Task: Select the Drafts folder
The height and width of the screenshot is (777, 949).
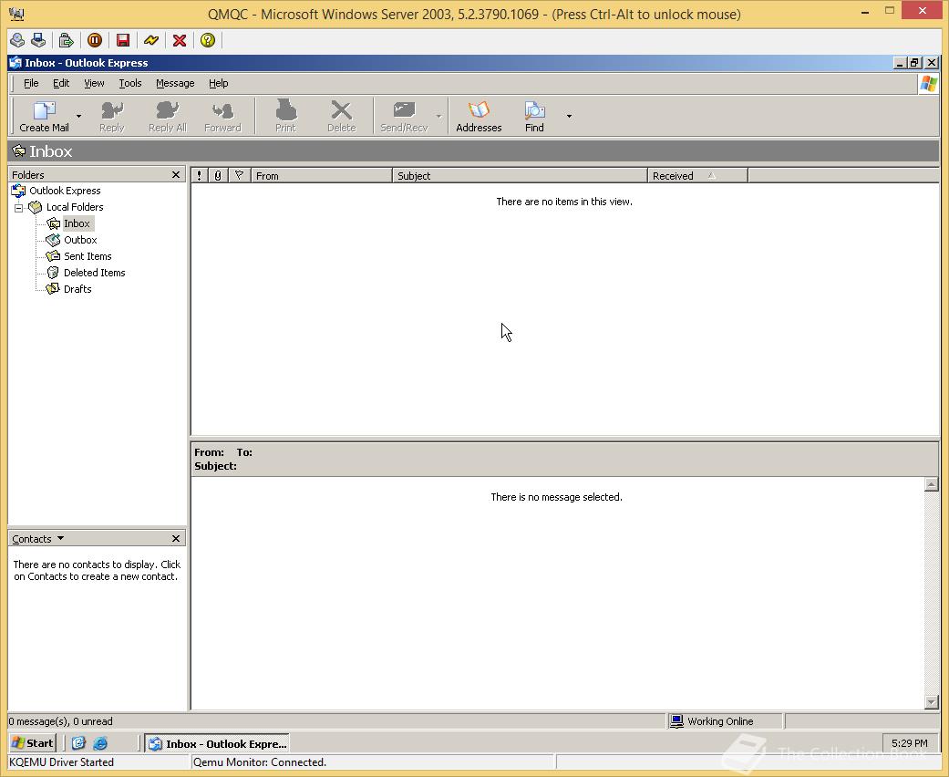Action: coord(77,289)
